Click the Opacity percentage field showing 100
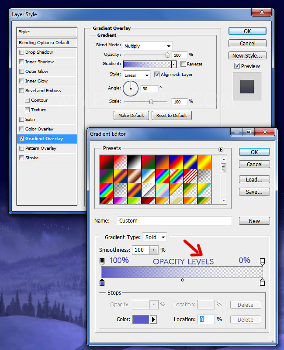This screenshot has width=284, height=350. coord(180,55)
